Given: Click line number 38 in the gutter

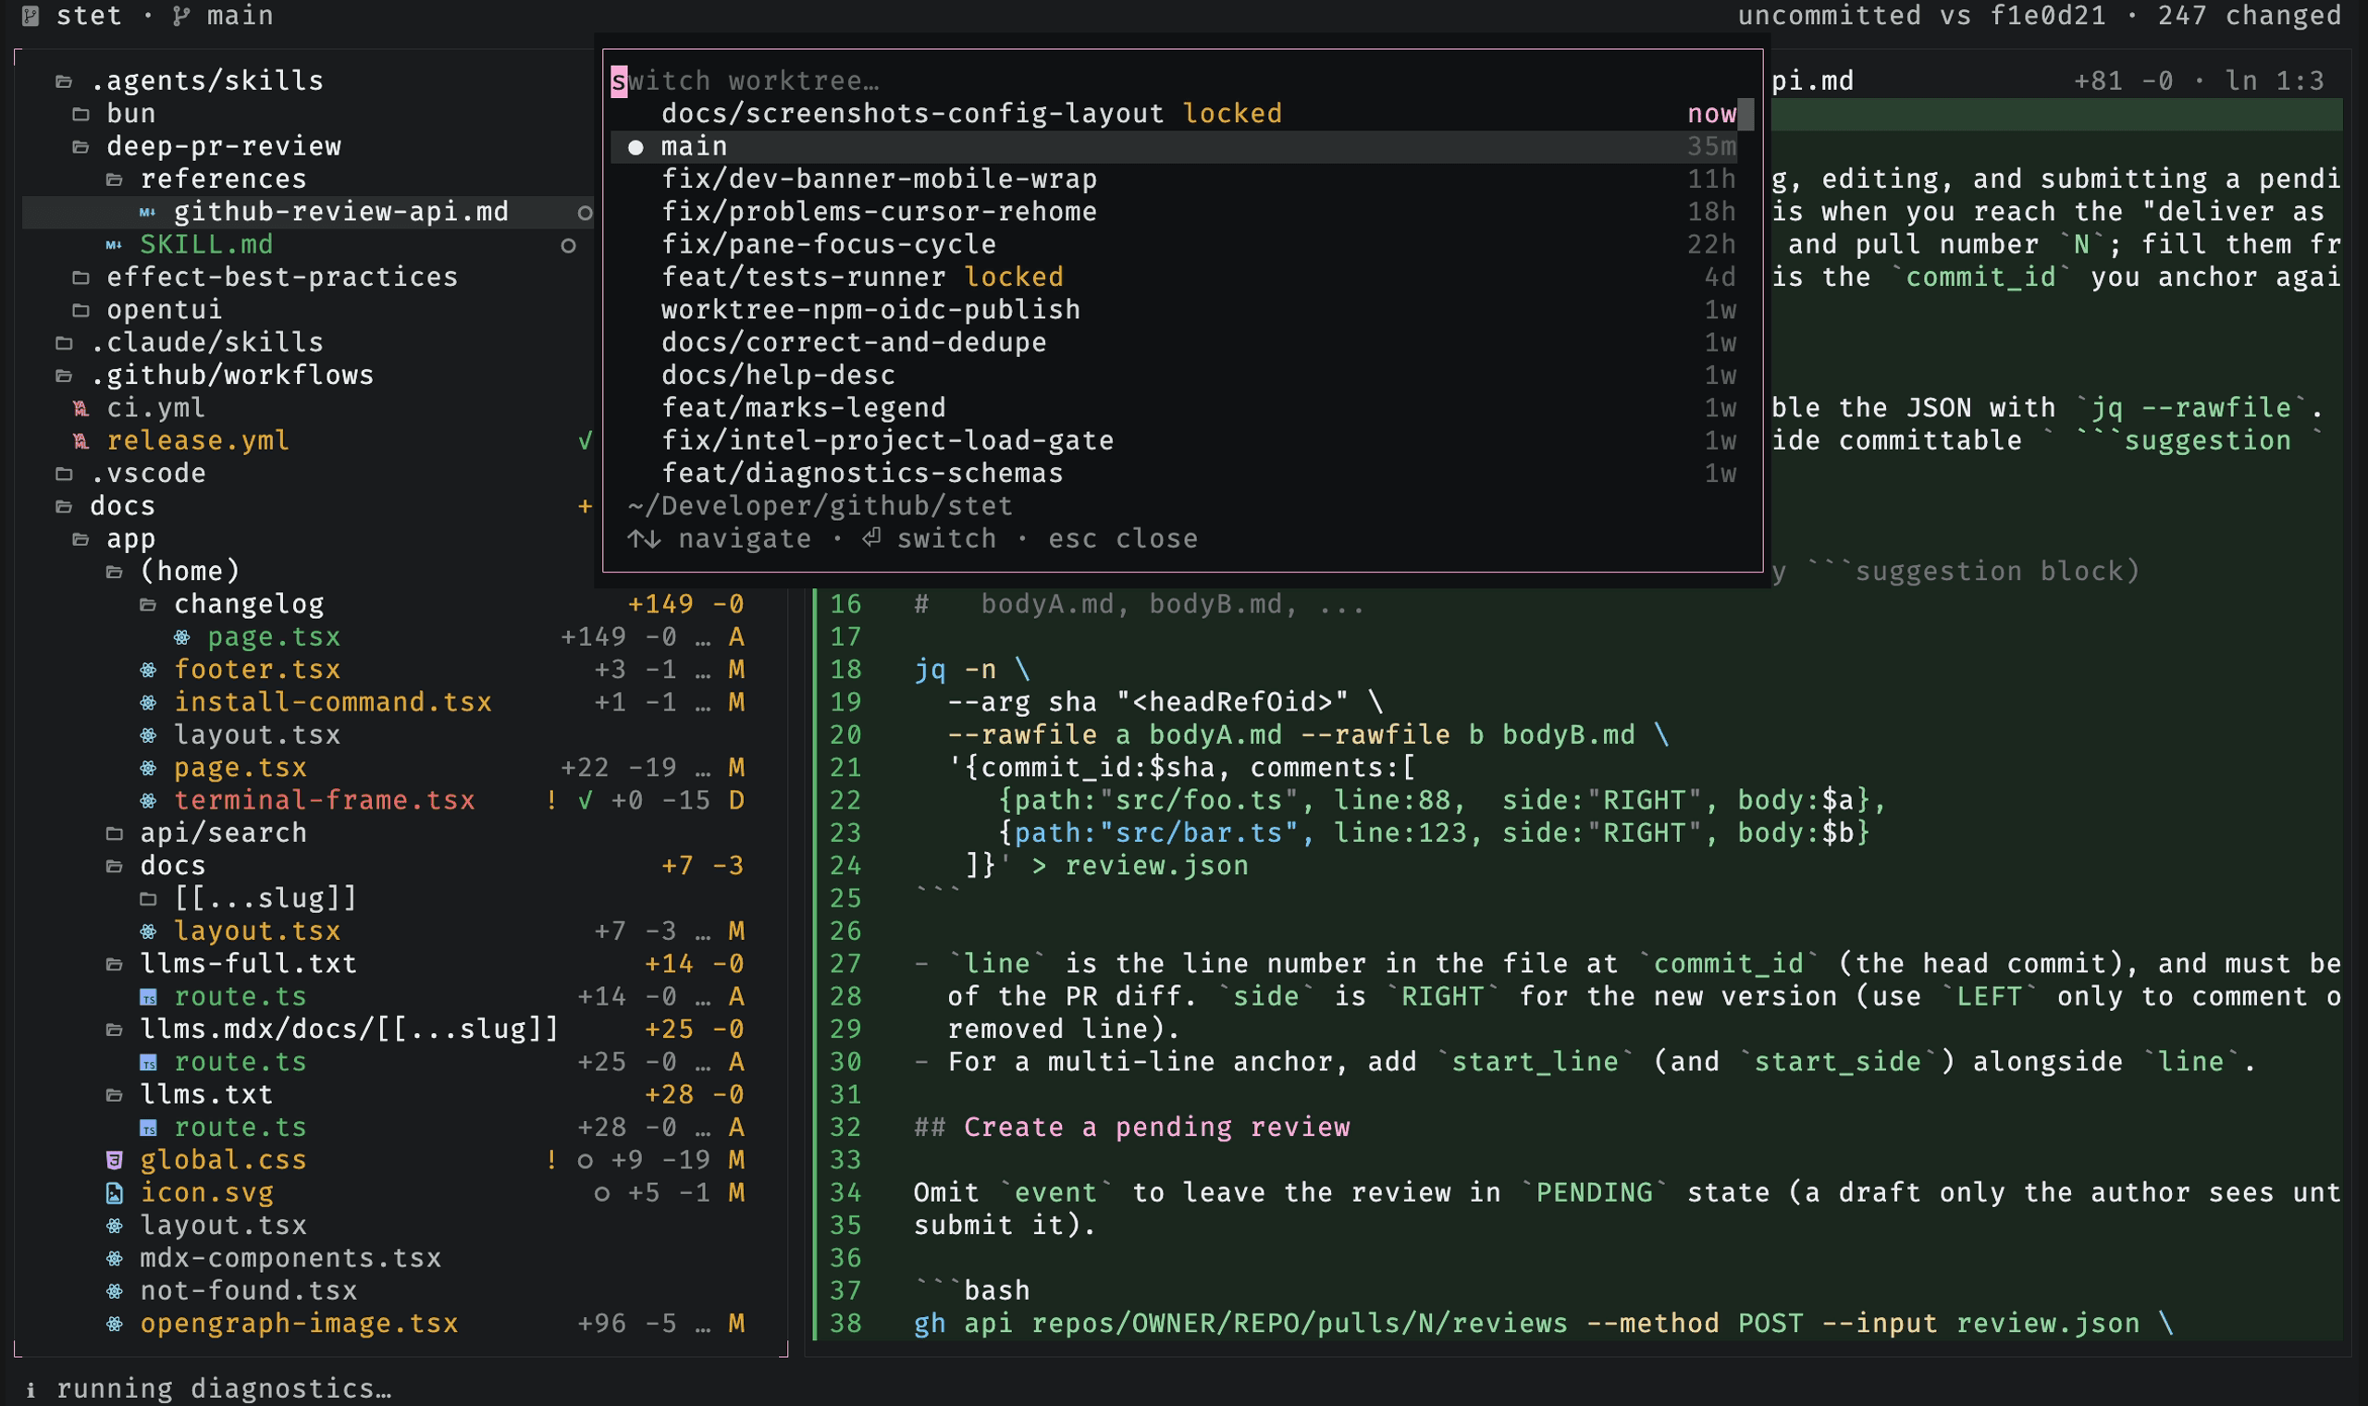Looking at the screenshot, I should pyautogui.click(x=845, y=1325).
